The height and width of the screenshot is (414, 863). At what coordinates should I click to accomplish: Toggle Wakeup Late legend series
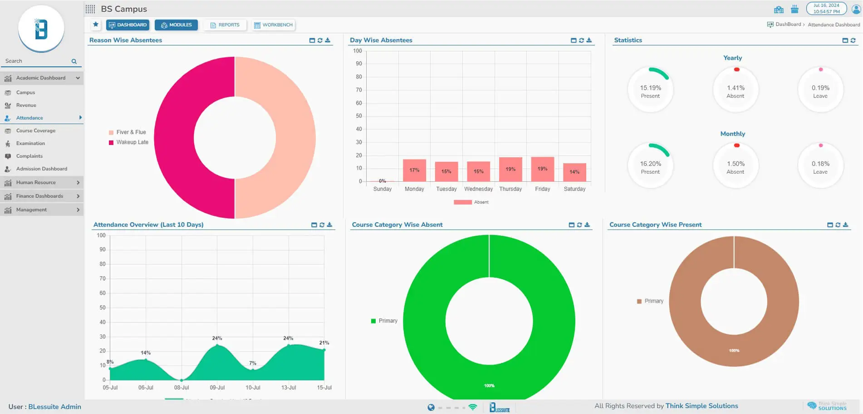[128, 142]
